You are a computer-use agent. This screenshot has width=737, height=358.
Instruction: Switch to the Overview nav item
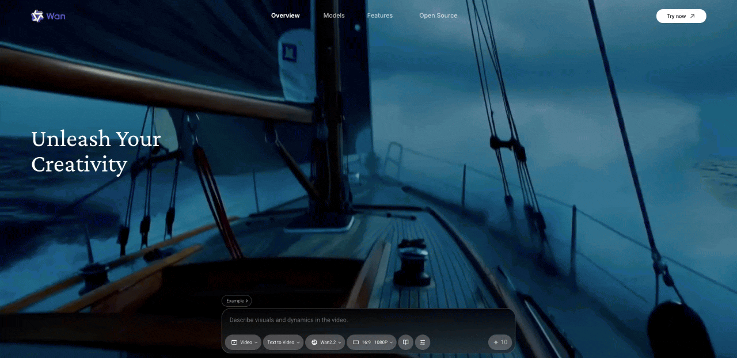[285, 16]
